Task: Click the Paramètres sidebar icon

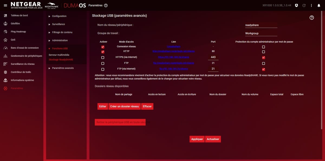Action: click(5, 88)
